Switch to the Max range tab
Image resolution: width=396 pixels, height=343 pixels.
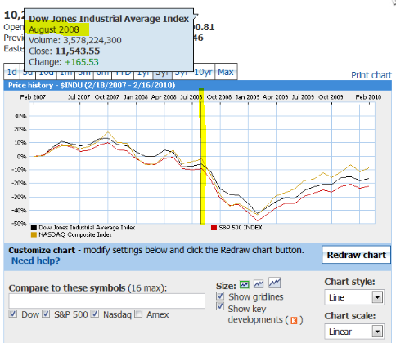click(226, 72)
